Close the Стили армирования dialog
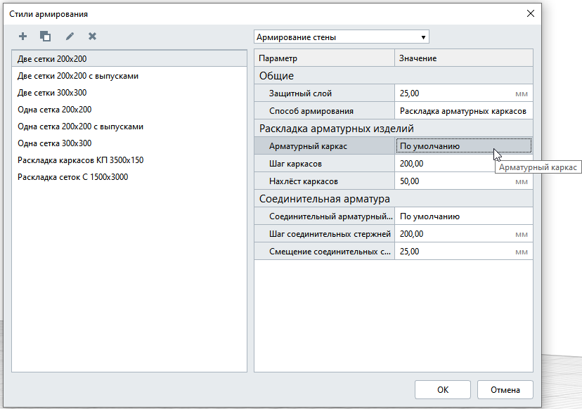The height and width of the screenshot is (409, 582). tap(530, 13)
